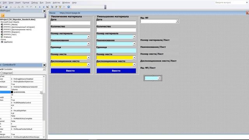The image size is (249, 140).
Task: Open Номер места dropdown under Увеличение материала
Action: click(88, 58)
